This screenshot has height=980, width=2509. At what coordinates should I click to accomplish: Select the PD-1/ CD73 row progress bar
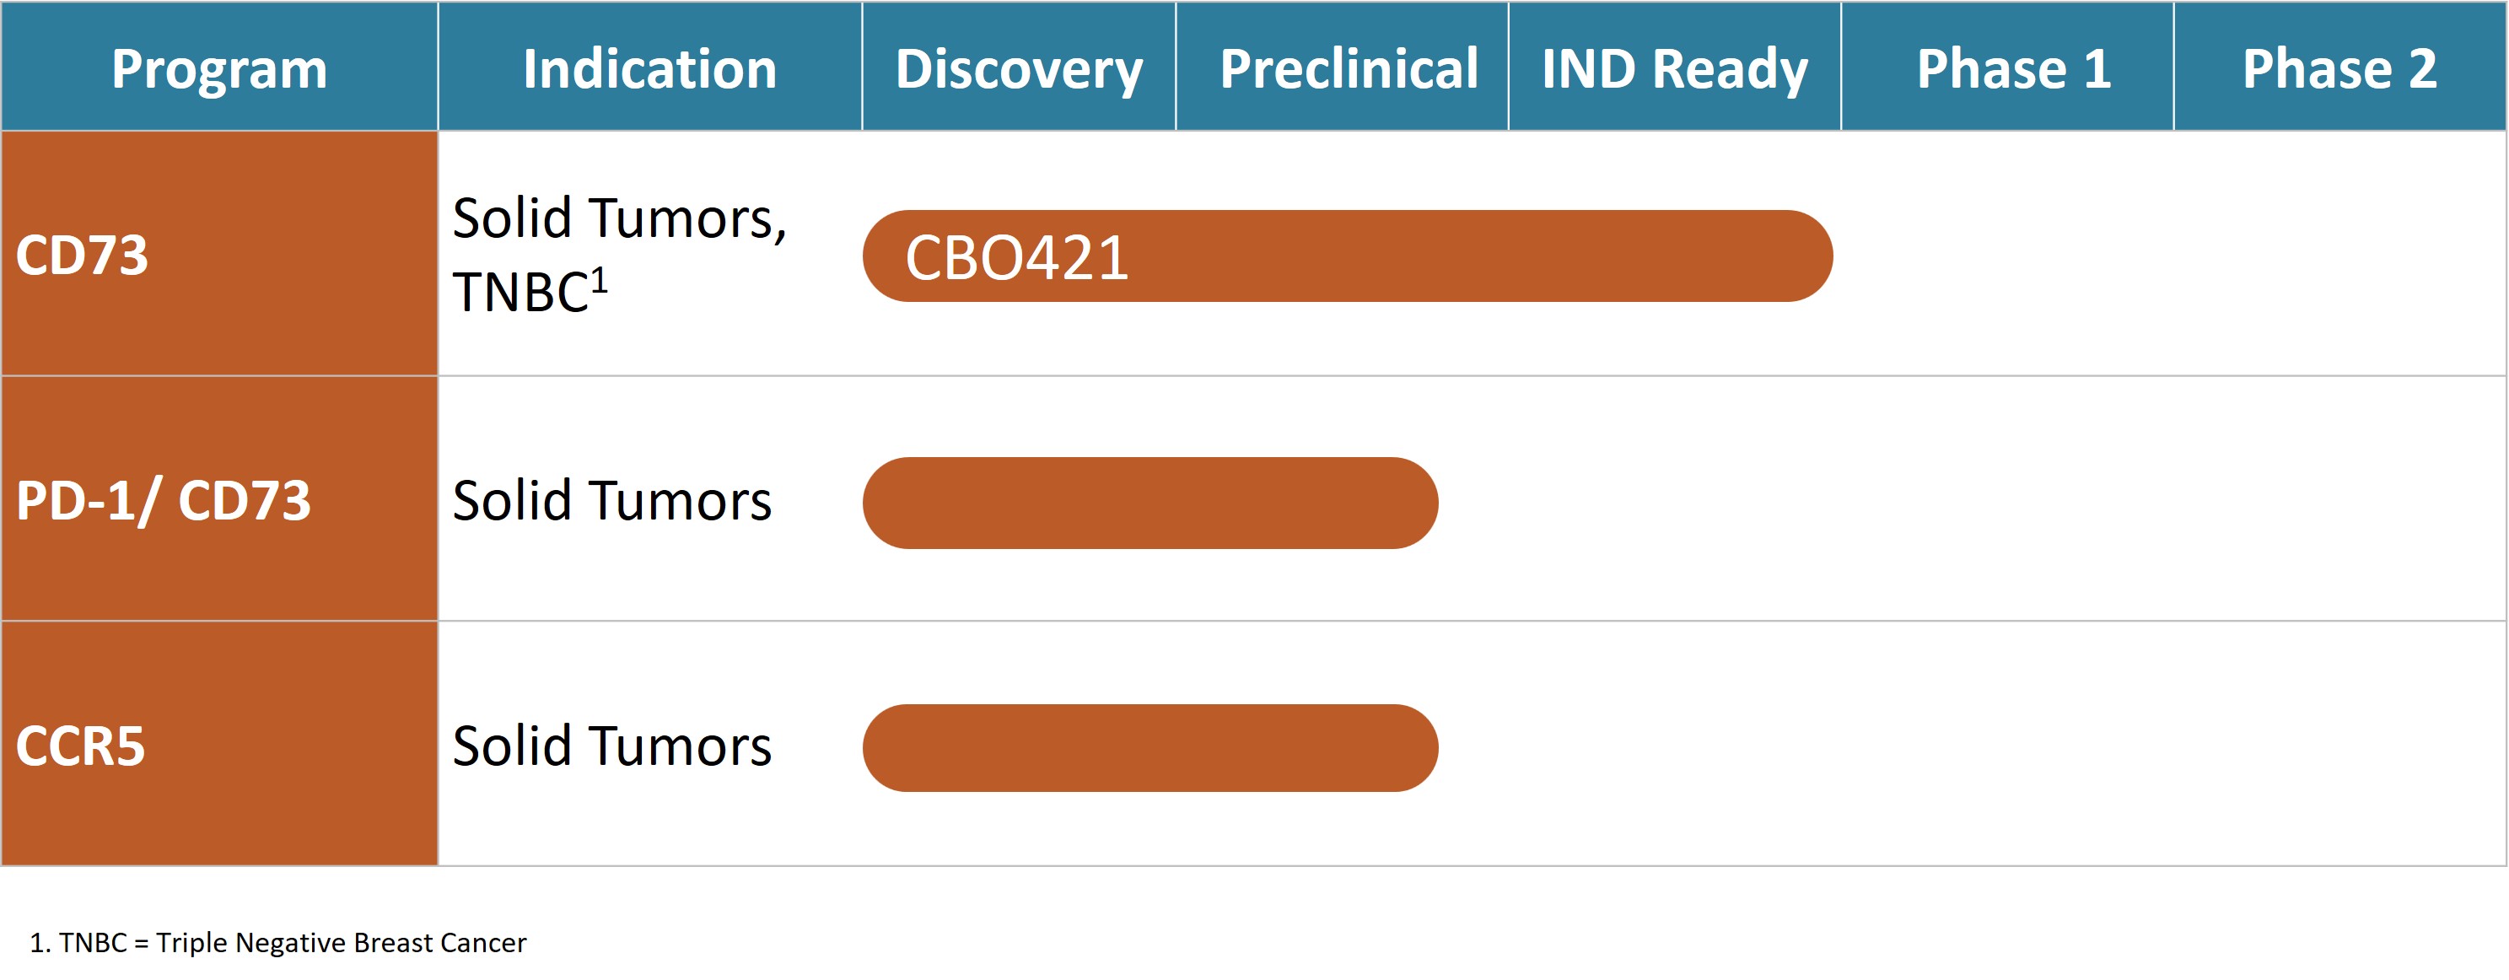pos(1150,503)
